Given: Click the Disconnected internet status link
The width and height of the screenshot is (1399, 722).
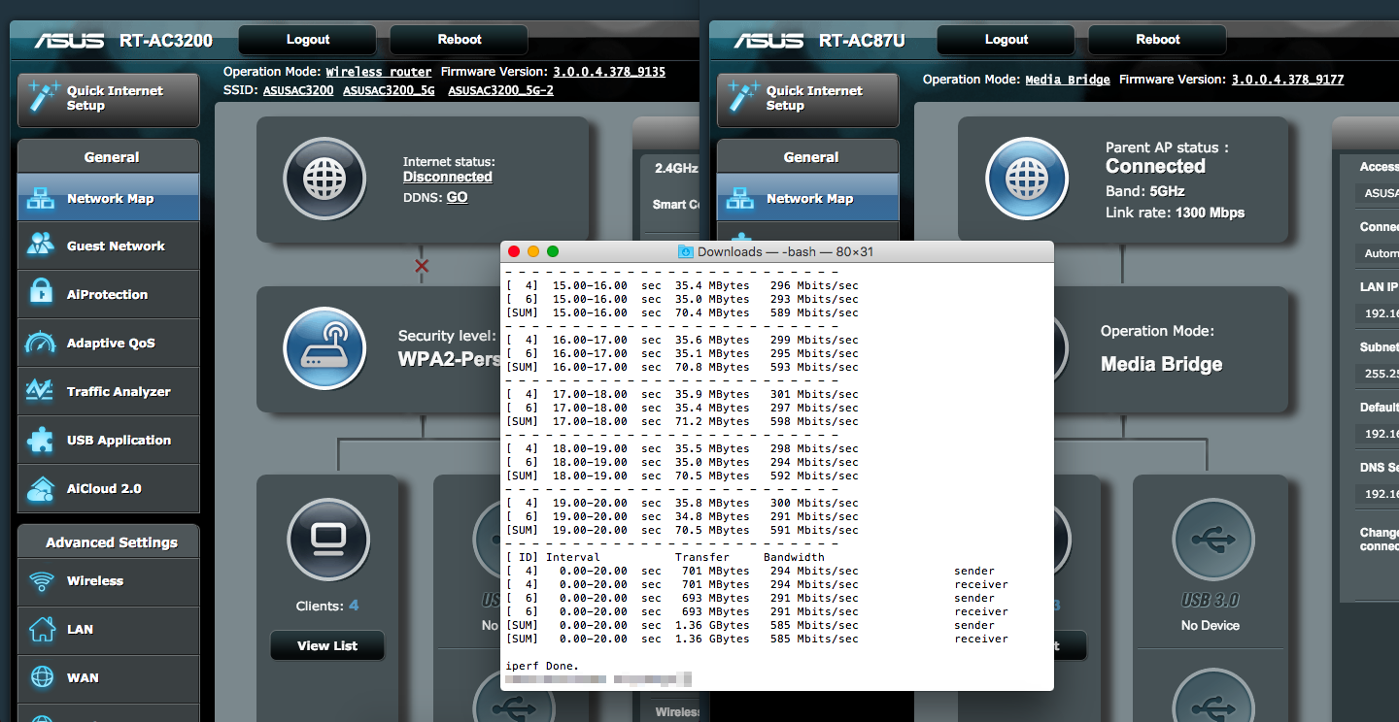Looking at the screenshot, I should point(447,177).
